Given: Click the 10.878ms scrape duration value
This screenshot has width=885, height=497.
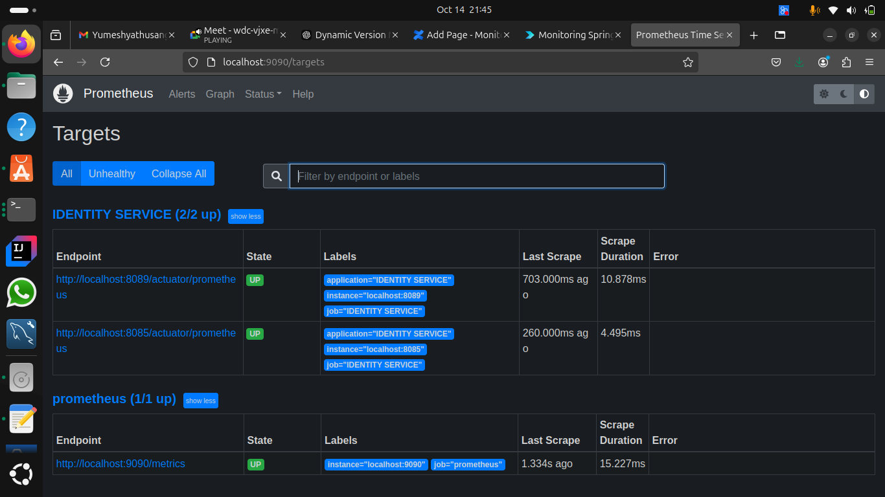Looking at the screenshot, I should point(623,279).
